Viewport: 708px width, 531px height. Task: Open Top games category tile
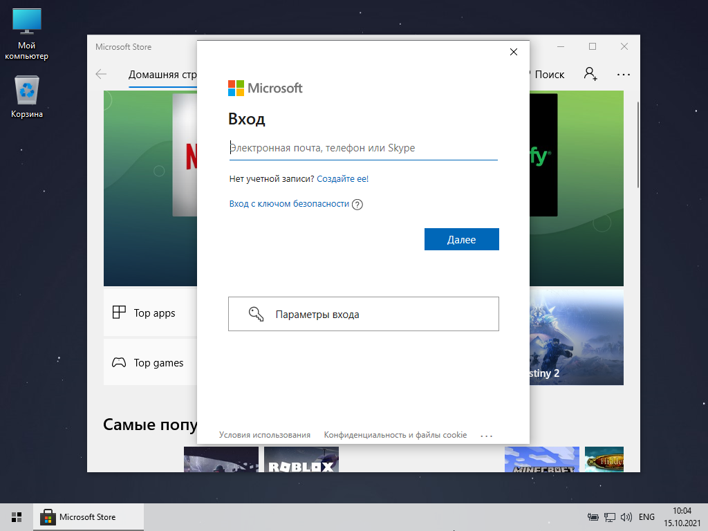150,362
